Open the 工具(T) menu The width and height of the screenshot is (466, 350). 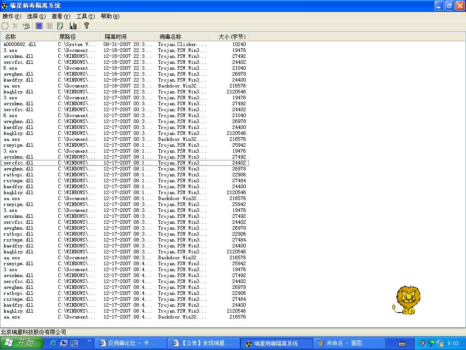86,16
